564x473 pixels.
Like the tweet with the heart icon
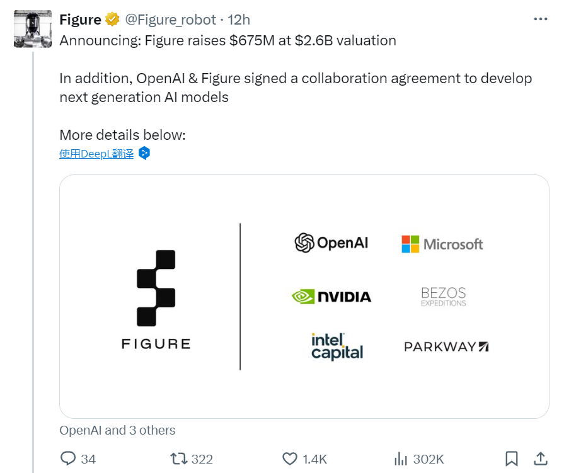click(289, 459)
